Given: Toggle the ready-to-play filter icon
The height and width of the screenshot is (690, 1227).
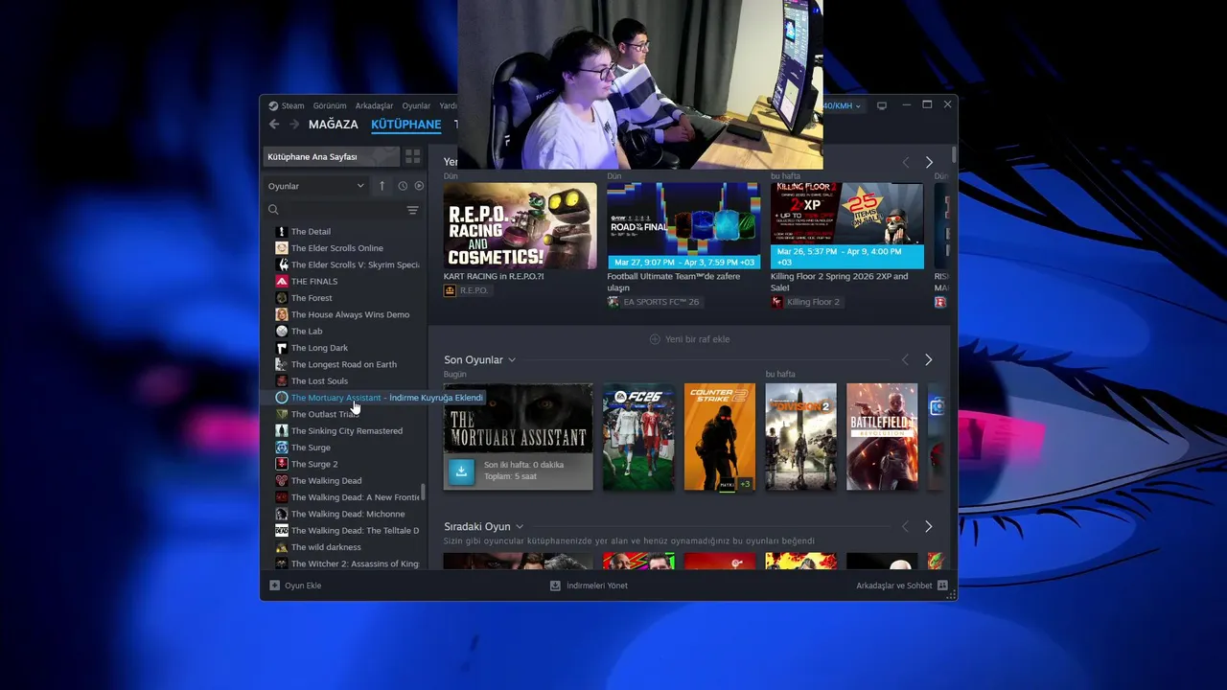Looking at the screenshot, I should click(419, 186).
